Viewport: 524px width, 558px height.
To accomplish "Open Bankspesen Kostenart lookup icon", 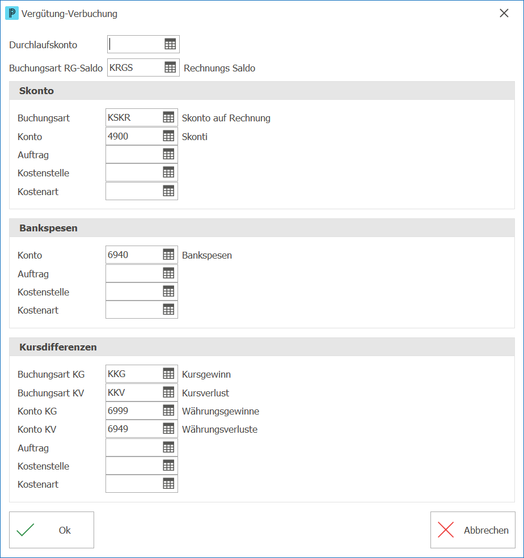I will pos(168,310).
